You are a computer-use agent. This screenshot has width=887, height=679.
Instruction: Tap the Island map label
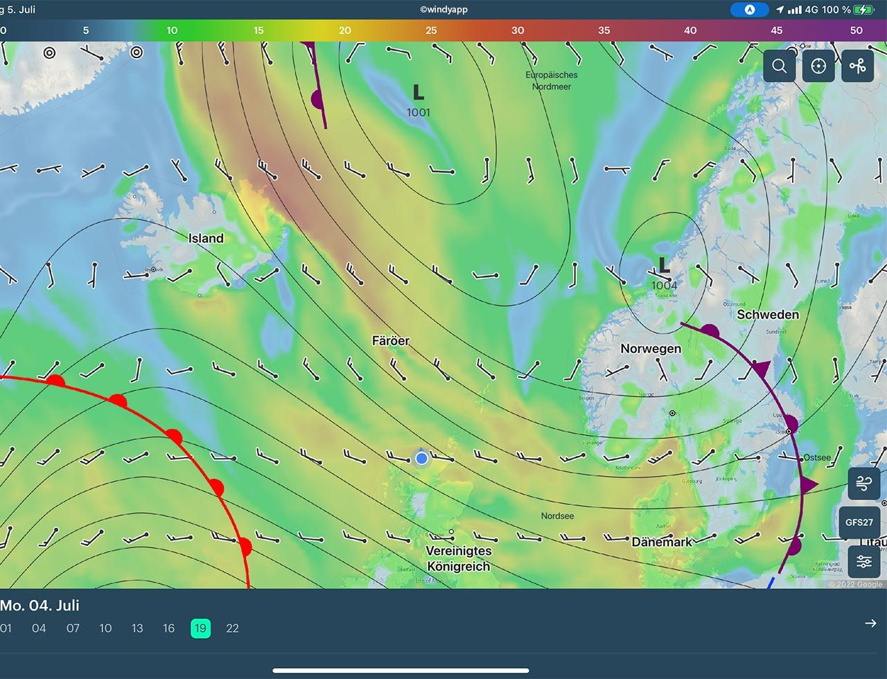[206, 238]
